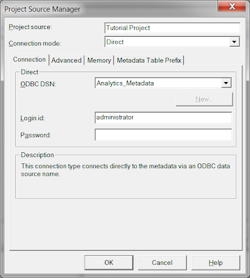Viewport: 250px width, 278px height.
Task: Open Help for this dialog
Action: (x=215, y=263)
